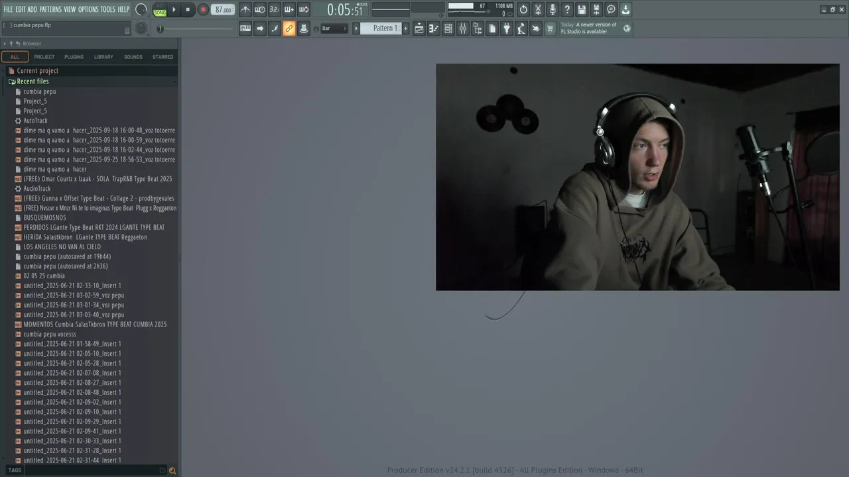The height and width of the screenshot is (477, 849).
Task: Open the VIEW menu
Action: [70, 9]
